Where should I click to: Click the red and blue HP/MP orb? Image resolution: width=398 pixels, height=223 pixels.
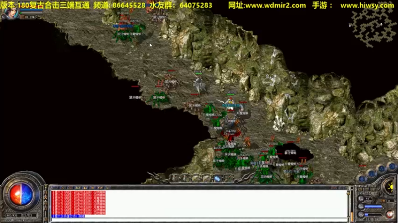[x=21, y=195]
